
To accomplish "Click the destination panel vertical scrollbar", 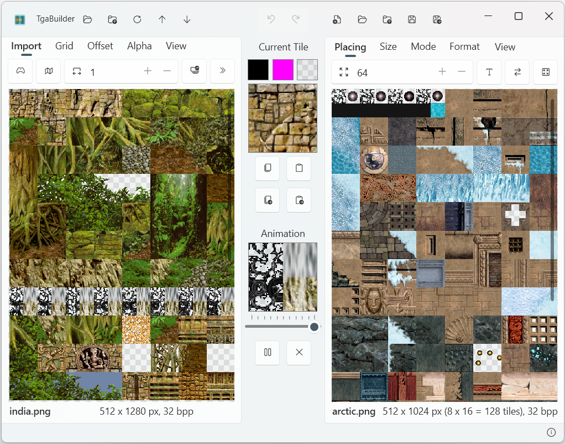I will [x=552, y=200].
